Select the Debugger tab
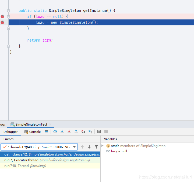This screenshot has height=182, width=194. (x=10, y=132)
